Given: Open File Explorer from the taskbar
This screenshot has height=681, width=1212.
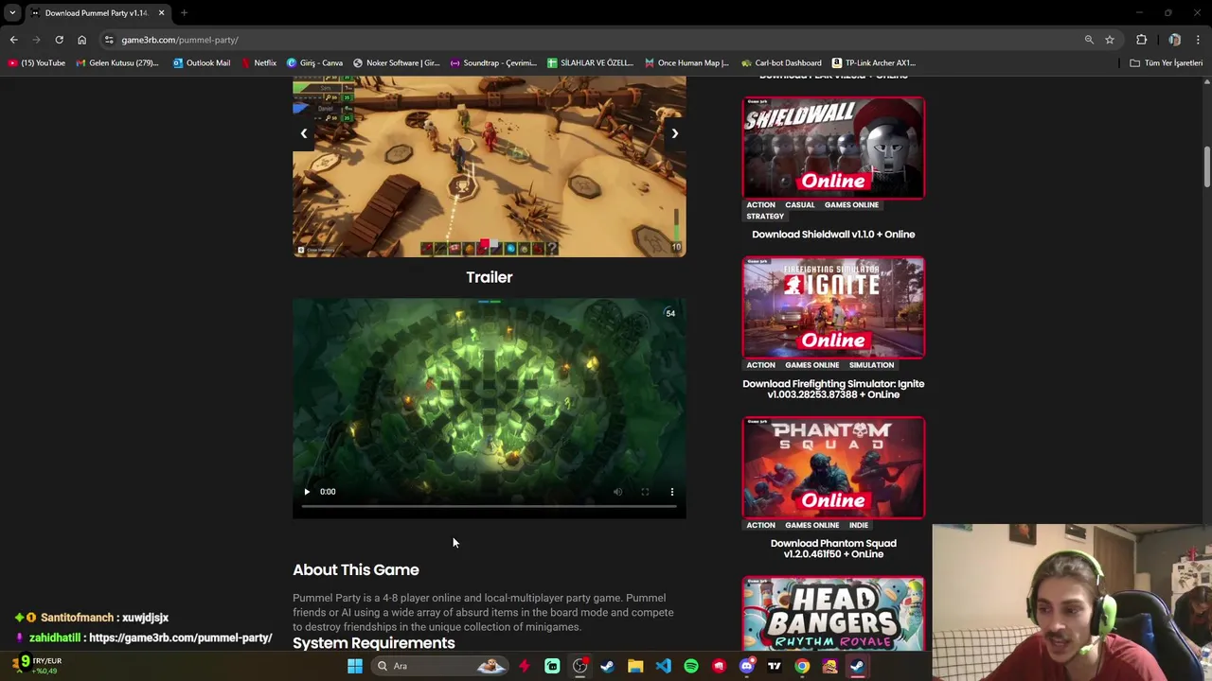Looking at the screenshot, I should pos(635,666).
